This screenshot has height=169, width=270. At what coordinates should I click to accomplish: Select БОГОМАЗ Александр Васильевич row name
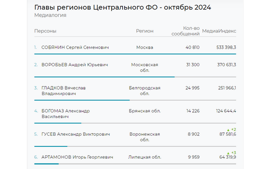tap(65, 114)
